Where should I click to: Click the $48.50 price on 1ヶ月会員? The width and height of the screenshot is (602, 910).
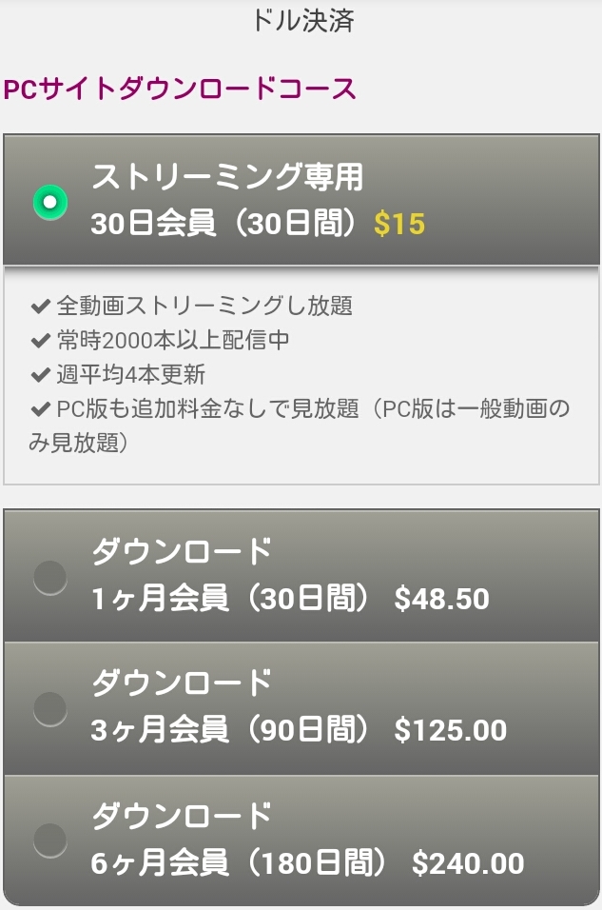click(441, 599)
